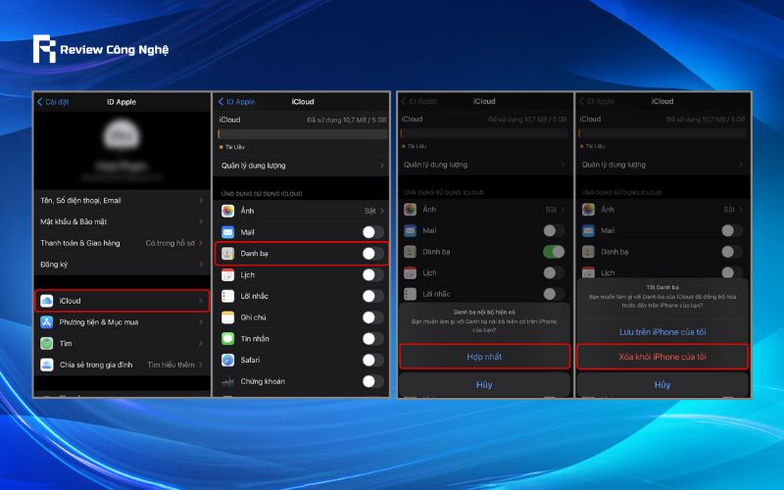Open the Tên, Số điện thoại, Email row chevron

pyautogui.click(x=201, y=201)
